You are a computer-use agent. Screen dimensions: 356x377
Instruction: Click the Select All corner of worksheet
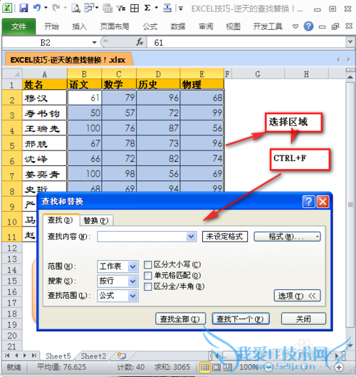click(x=13, y=73)
